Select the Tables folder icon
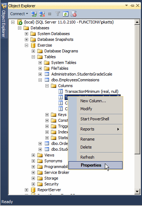The width and height of the screenshot is (142, 206). pyautogui.click(x=40, y=57)
